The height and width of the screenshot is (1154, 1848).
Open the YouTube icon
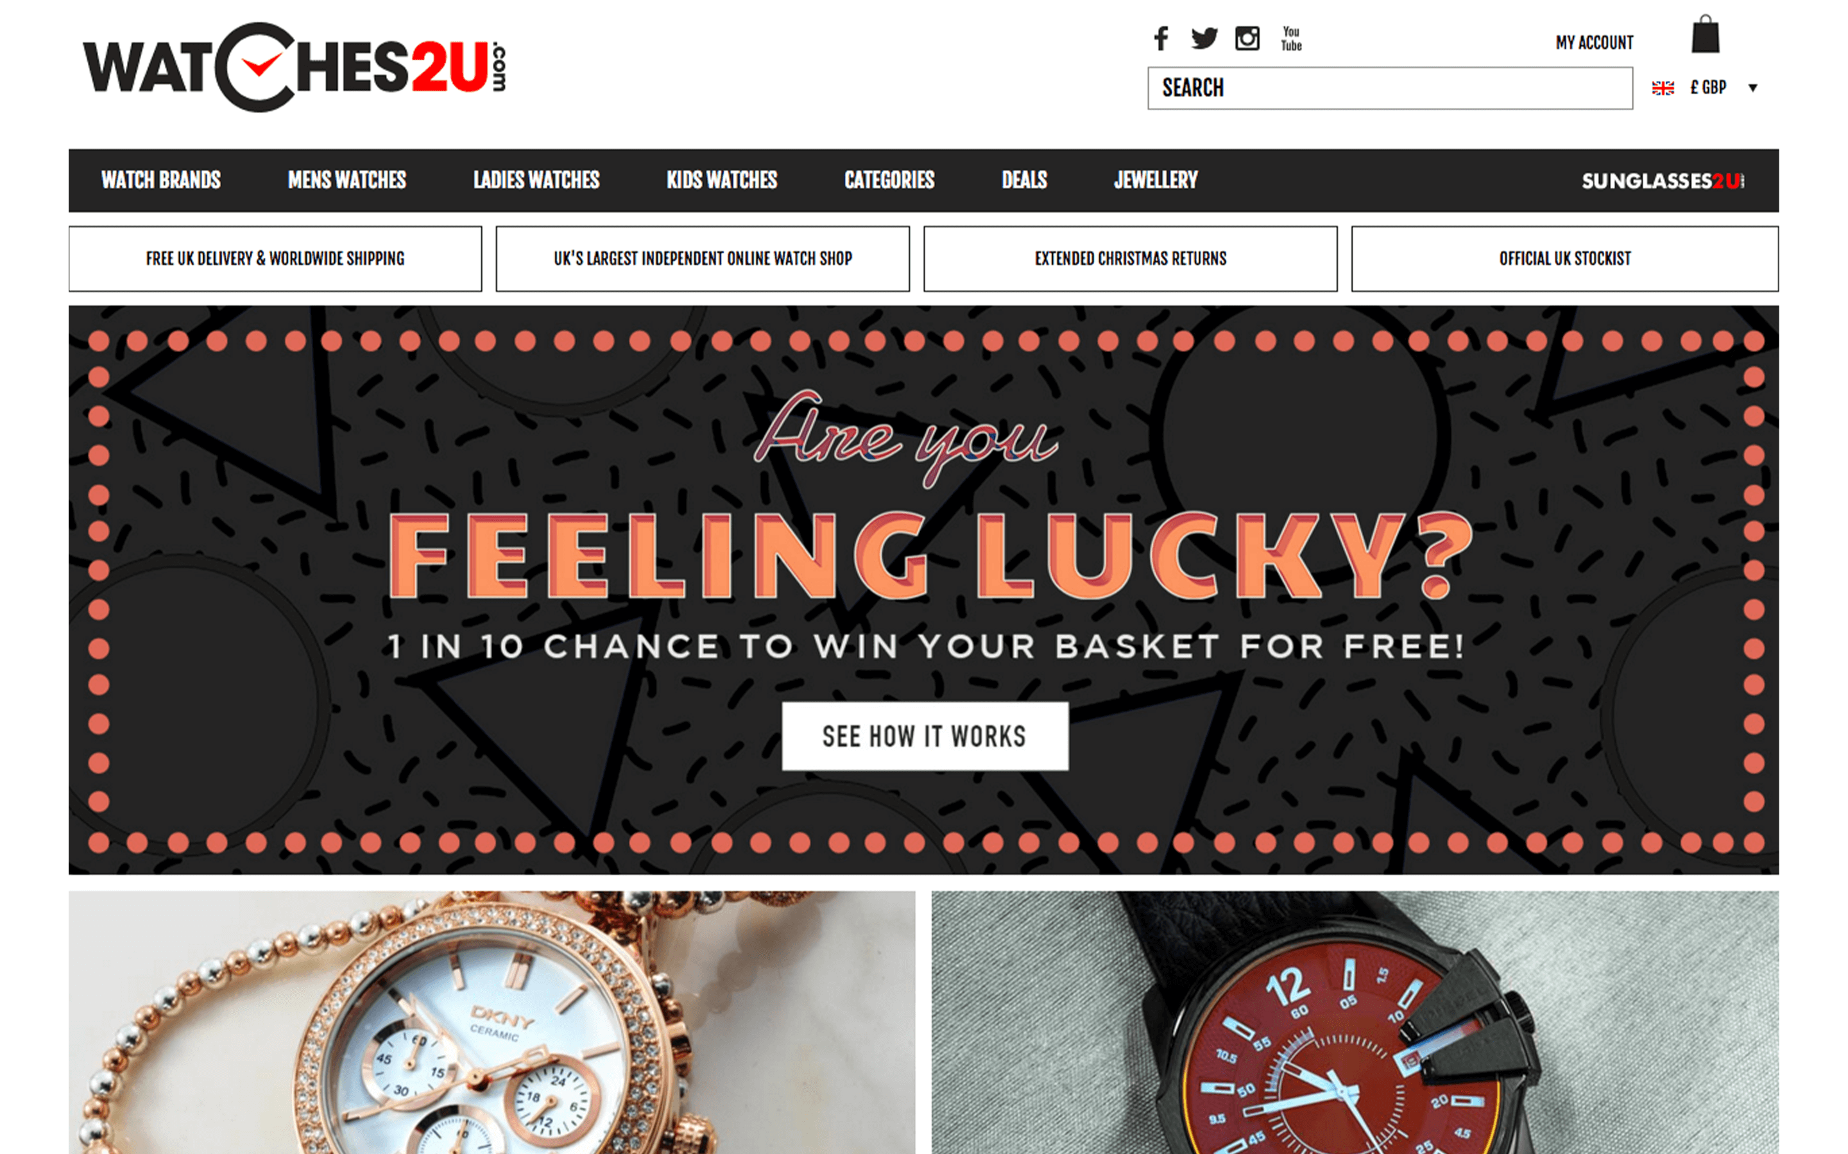click(x=1291, y=38)
